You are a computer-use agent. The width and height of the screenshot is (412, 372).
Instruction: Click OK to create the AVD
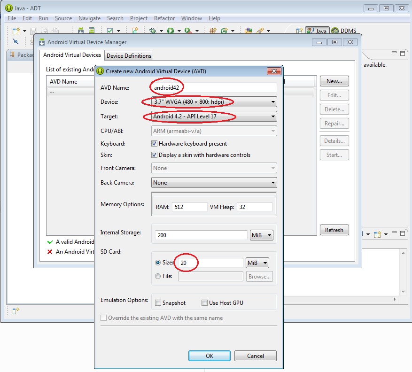210,356
